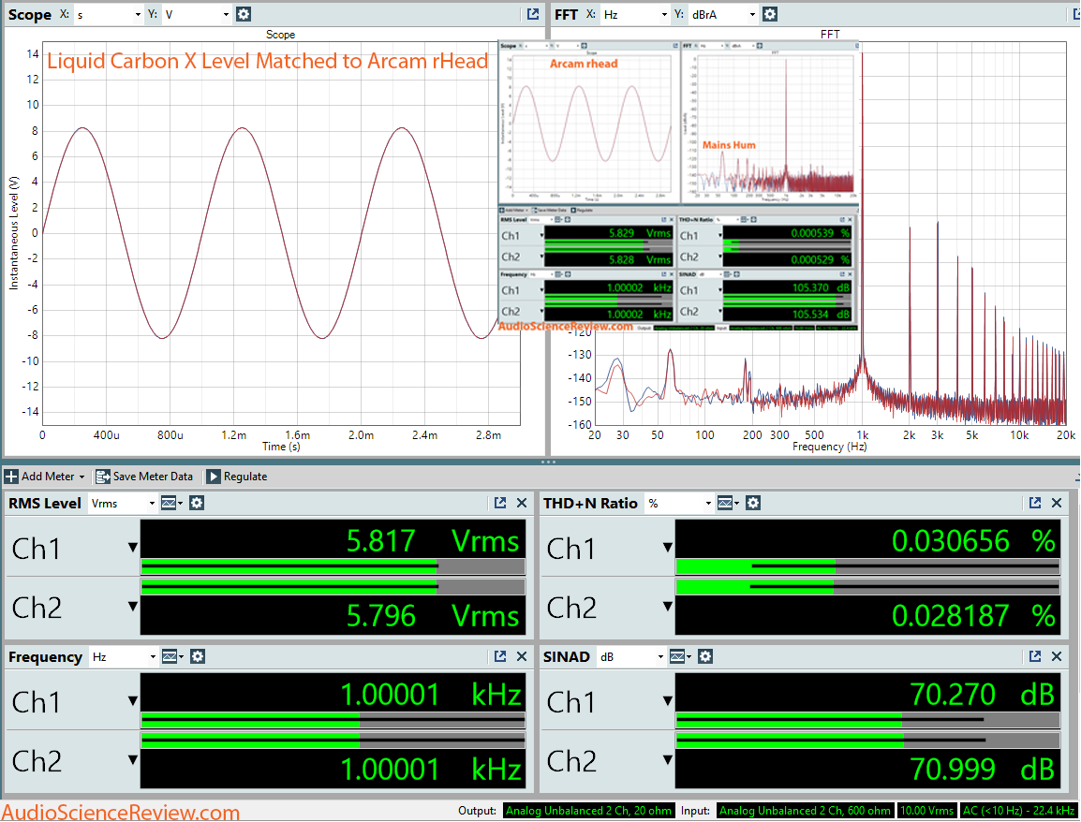This screenshot has height=822, width=1081.
Task: Open the Input configuration status field
Action: tap(806, 811)
